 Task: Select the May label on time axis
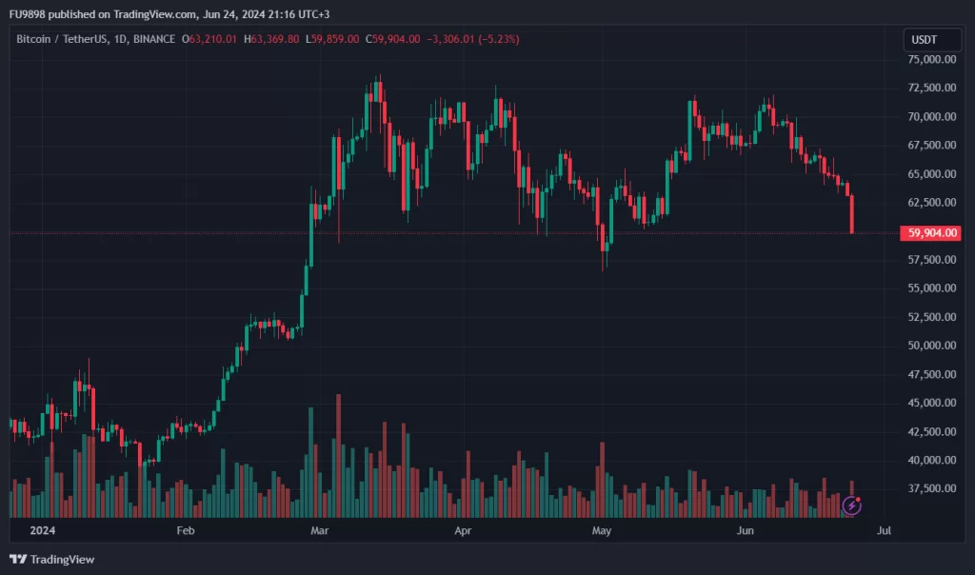click(x=601, y=529)
